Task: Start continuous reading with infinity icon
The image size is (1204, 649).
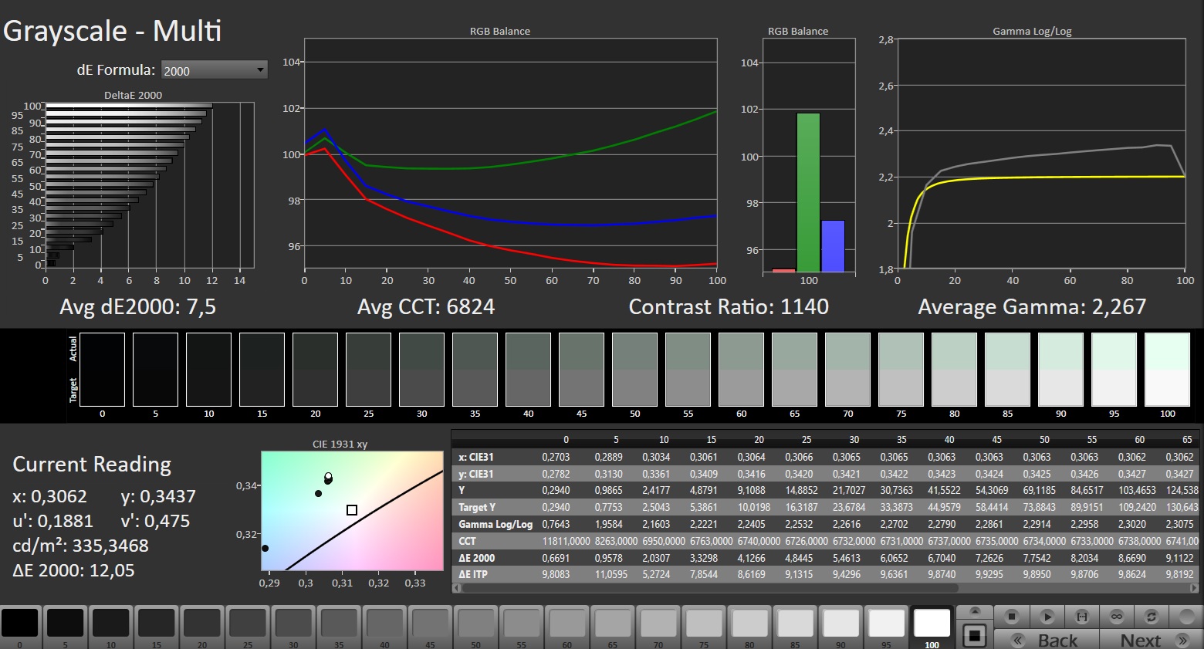Action: pyautogui.click(x=1117, y=617)
